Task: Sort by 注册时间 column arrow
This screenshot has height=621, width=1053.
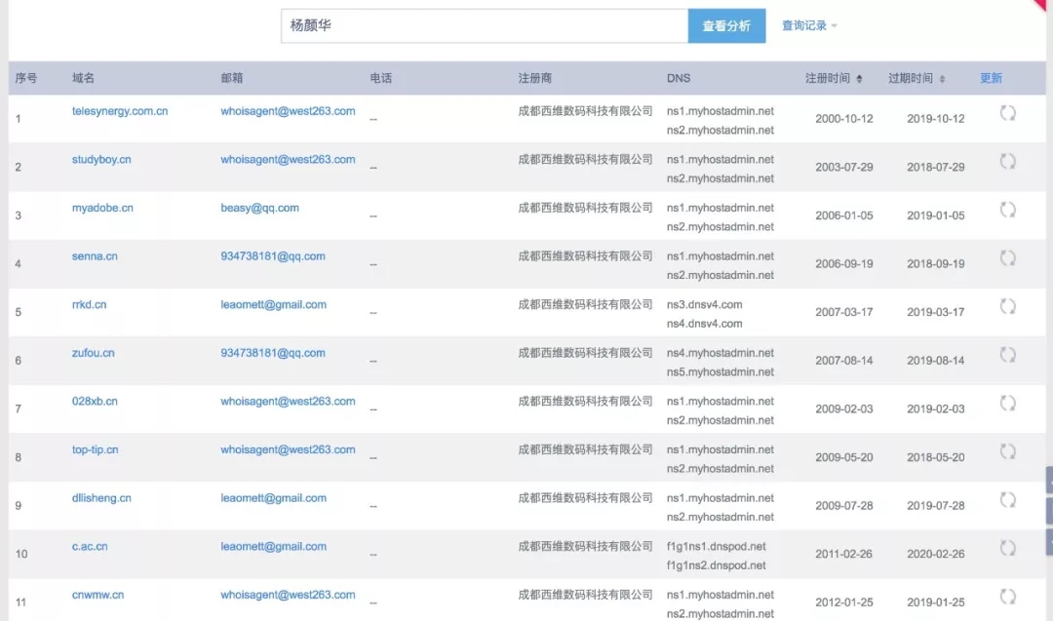Action: [859, 79]
